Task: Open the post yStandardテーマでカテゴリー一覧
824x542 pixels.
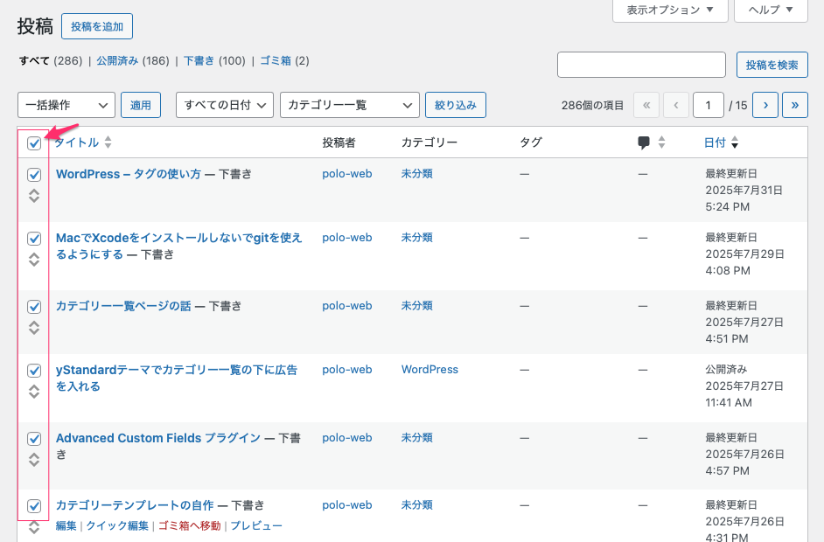Action: point(177,378)
